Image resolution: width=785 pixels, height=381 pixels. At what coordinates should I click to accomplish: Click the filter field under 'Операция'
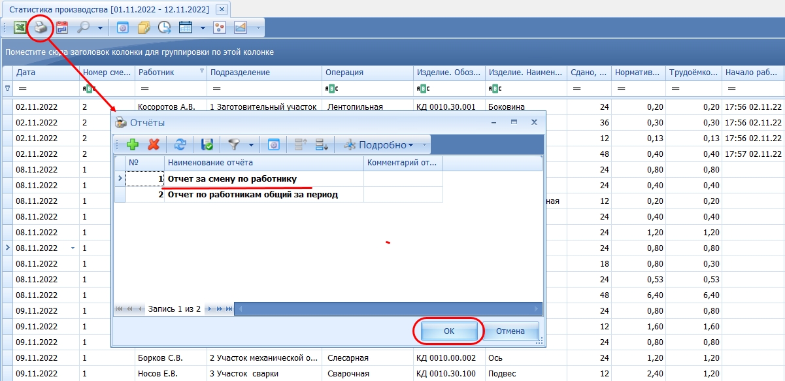pyautogui.click(x=368, y=88)
